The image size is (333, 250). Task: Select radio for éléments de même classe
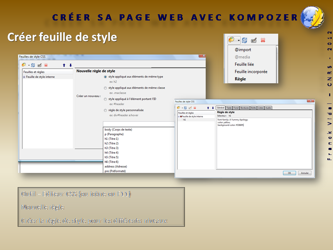[x=105, y=88]
